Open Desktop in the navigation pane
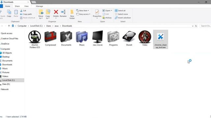211x118 pixels. 6,57
